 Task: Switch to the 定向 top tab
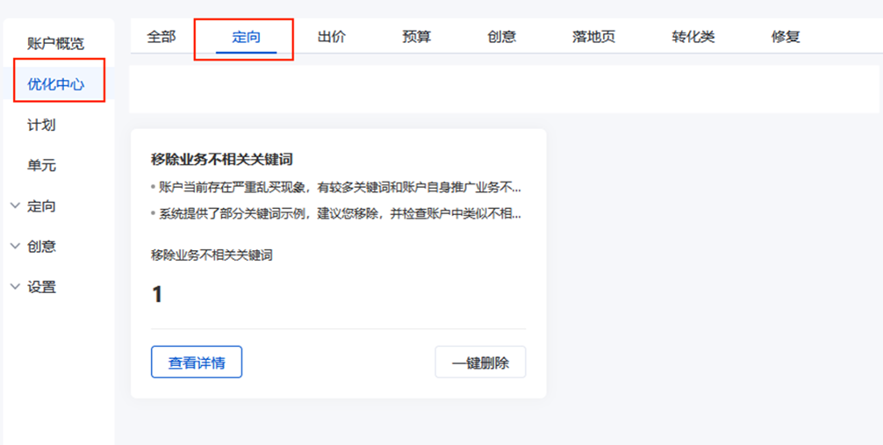click(246, 37)
